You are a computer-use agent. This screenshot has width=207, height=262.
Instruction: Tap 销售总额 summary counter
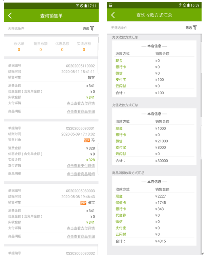(41, 46)
